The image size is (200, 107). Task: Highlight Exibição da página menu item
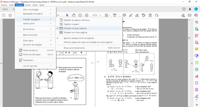[x=35, y=19]
